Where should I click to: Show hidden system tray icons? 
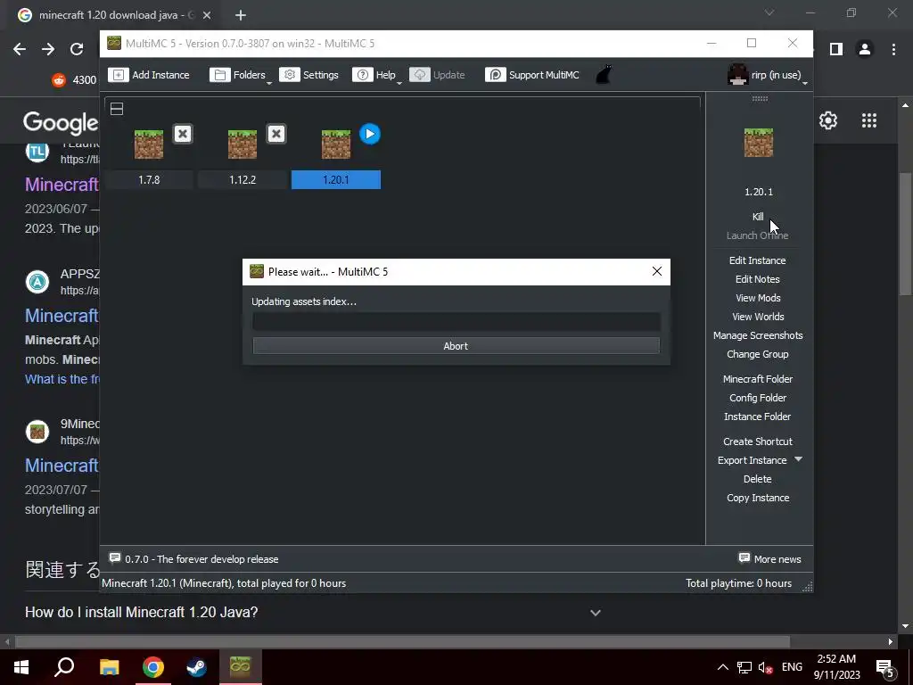click(722, 667)
